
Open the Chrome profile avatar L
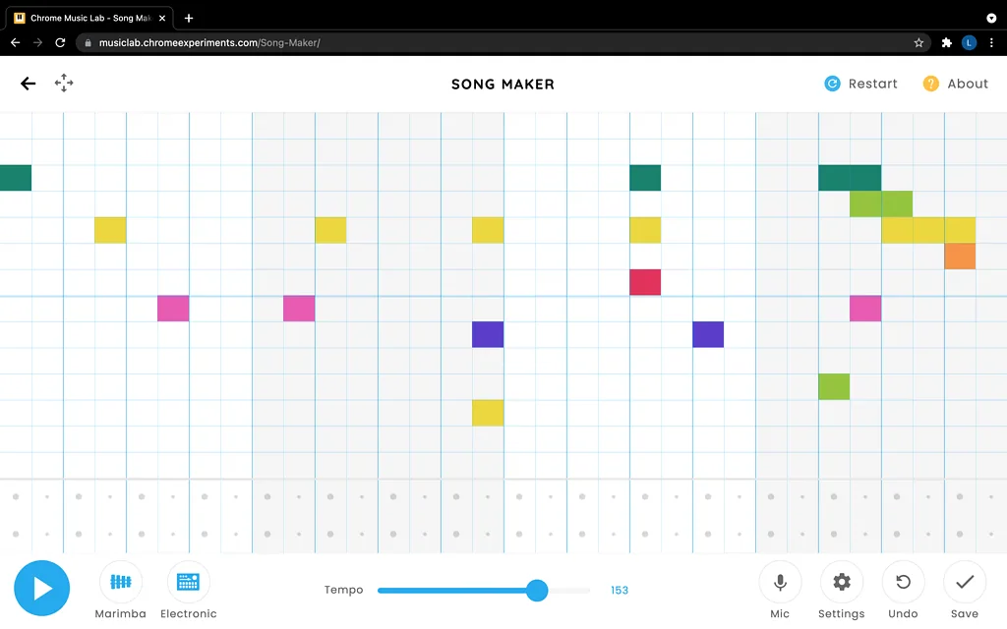click(969, 43)
